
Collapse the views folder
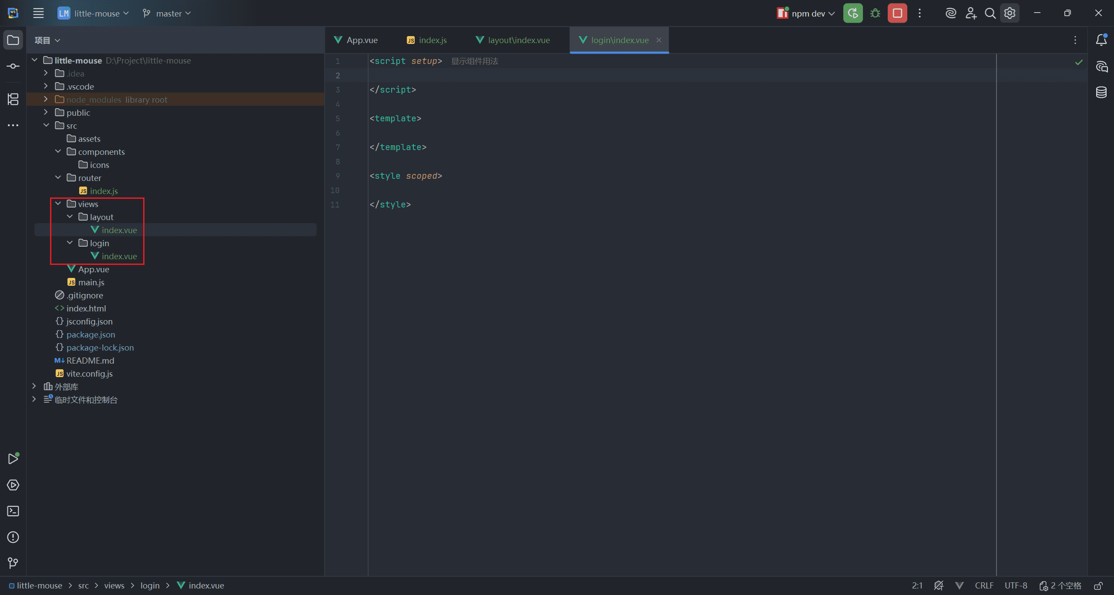[58, 204]
